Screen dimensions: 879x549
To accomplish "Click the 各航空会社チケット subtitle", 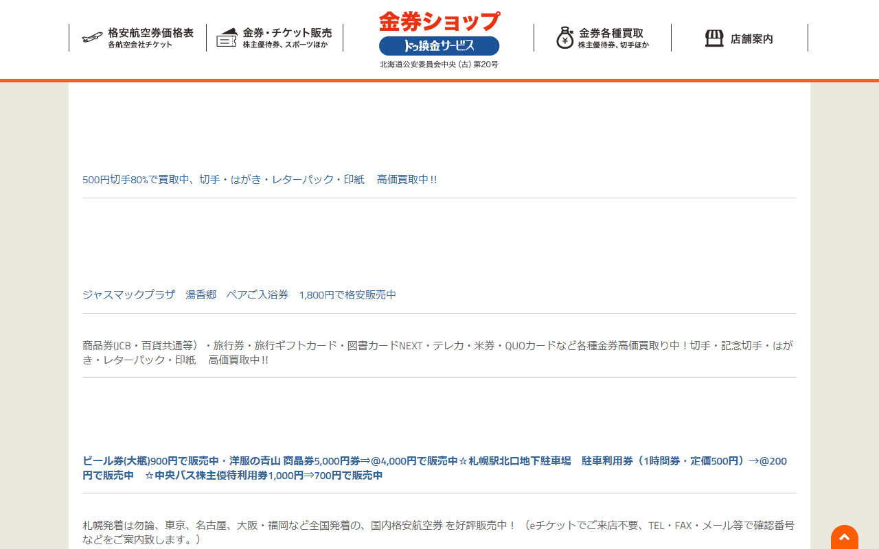I will [x=140, y=45].
